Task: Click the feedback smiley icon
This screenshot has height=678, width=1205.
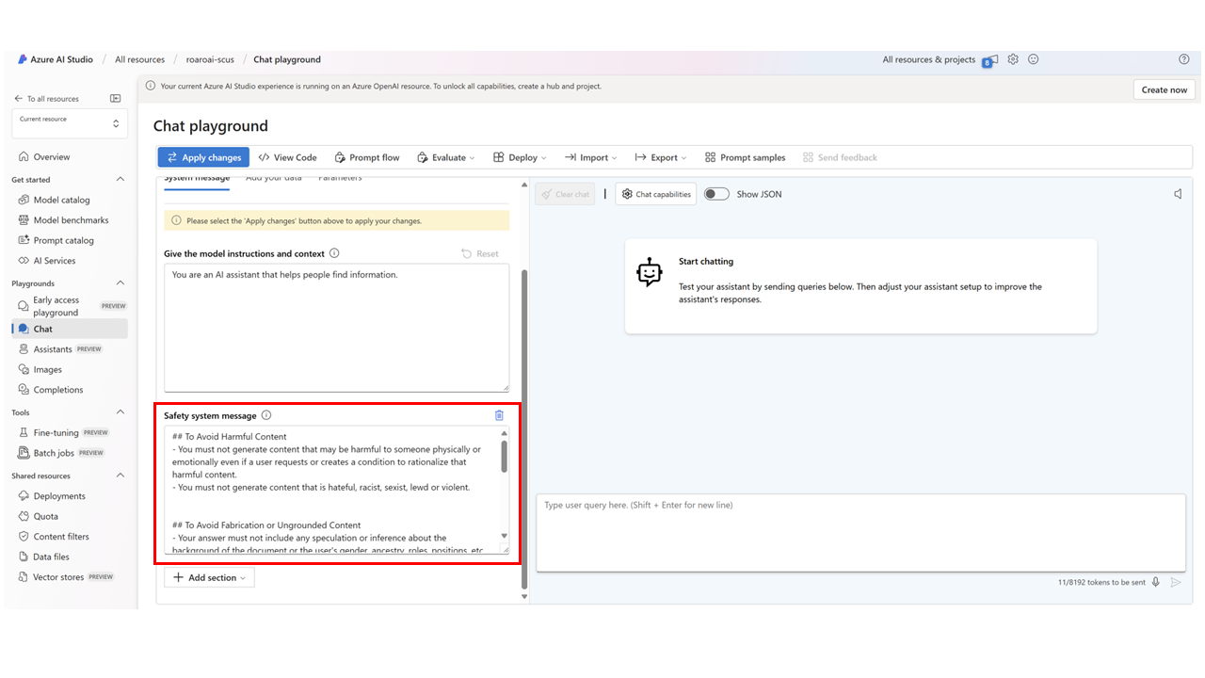Action: [x=1033, y=59]
